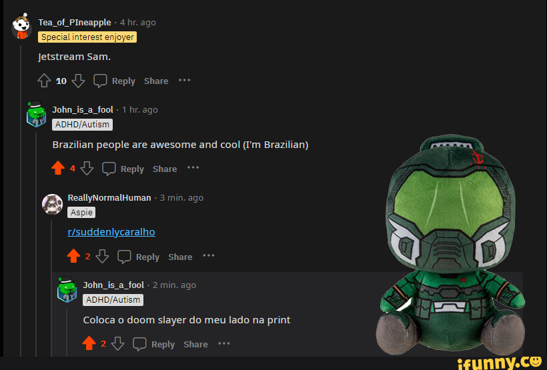Toggle upvote on the doom slayer comment
Viewport: 547px width, 370px height.
coord(89,343)
